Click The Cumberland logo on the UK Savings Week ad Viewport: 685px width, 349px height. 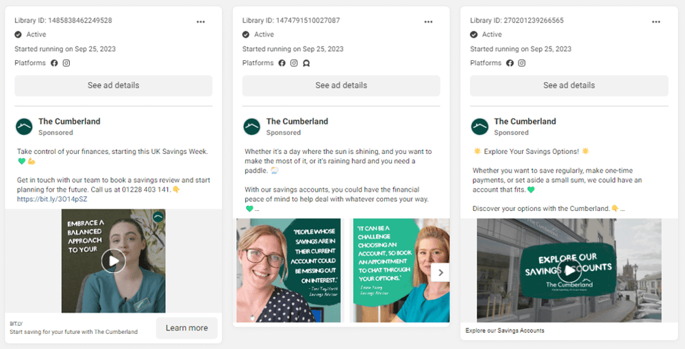tap(24, 127)
